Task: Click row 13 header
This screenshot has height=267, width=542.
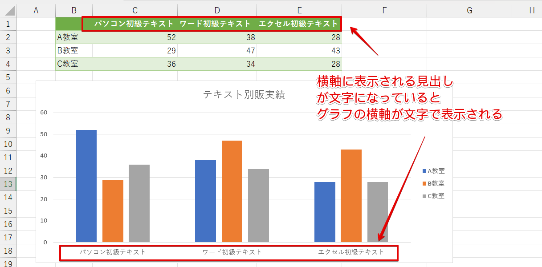Action: point(8,184)
